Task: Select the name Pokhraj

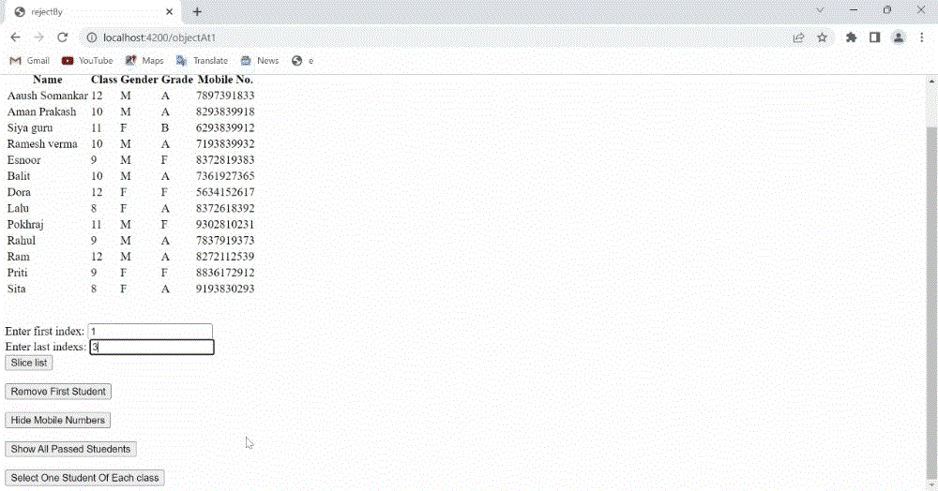Action: [x=25, y=225]
